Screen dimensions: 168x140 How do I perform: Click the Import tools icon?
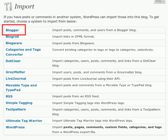[x=8, y=7]
